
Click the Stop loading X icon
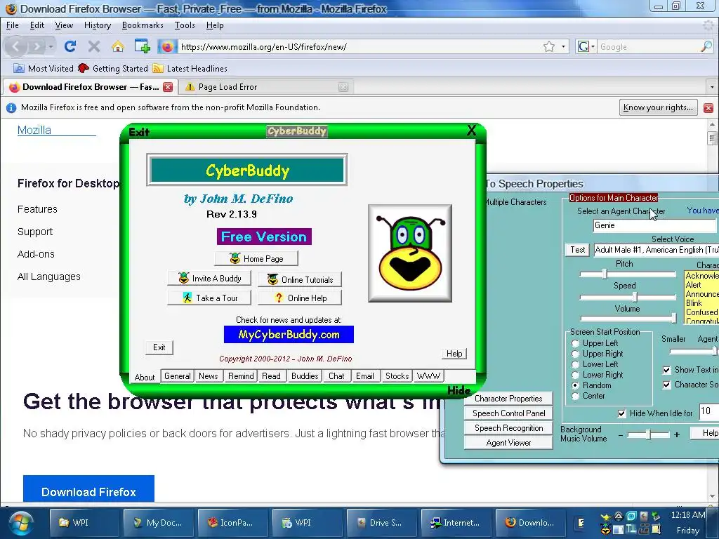(x=93, y=46)
